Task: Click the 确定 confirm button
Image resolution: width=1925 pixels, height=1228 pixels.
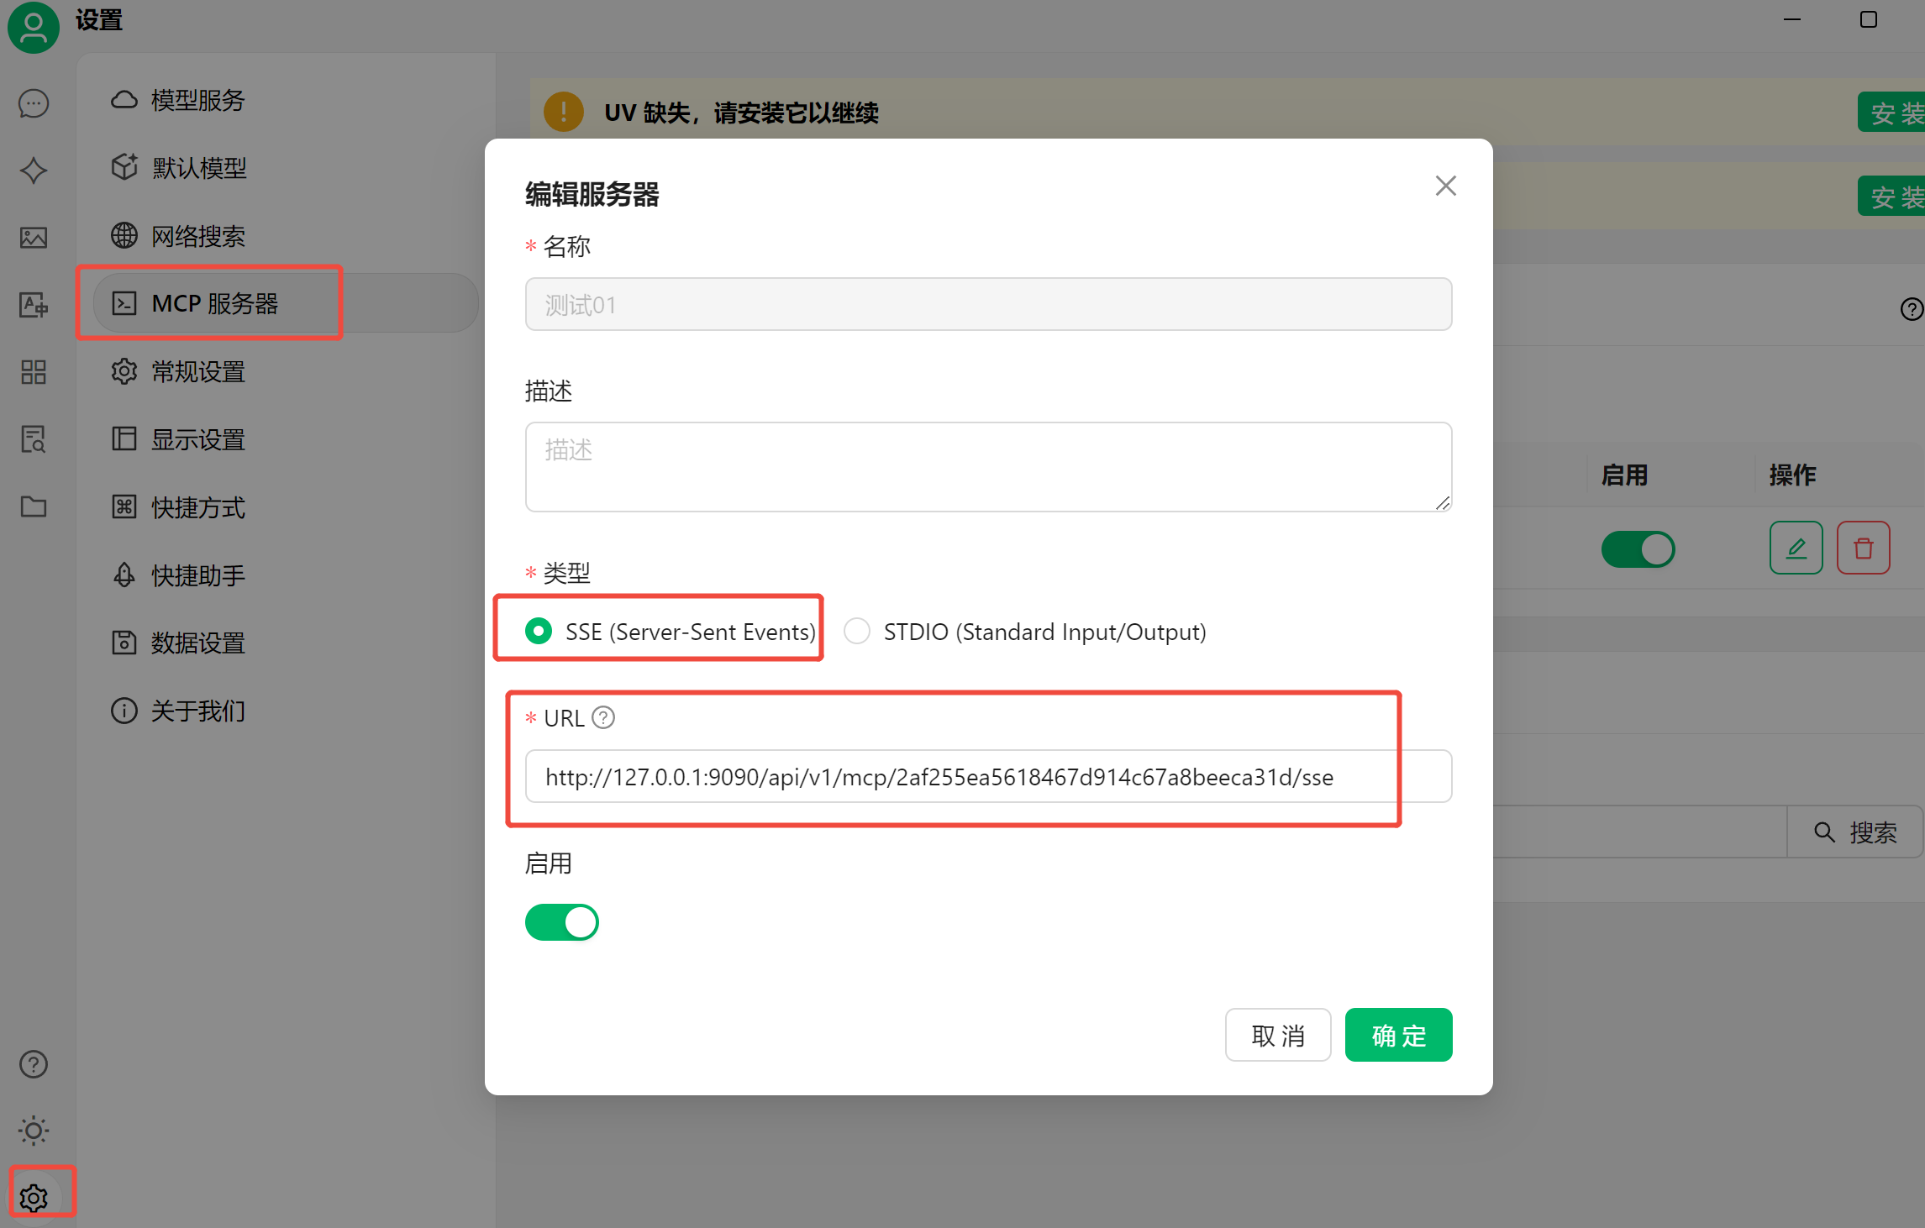Action: pos(1398,1035)
